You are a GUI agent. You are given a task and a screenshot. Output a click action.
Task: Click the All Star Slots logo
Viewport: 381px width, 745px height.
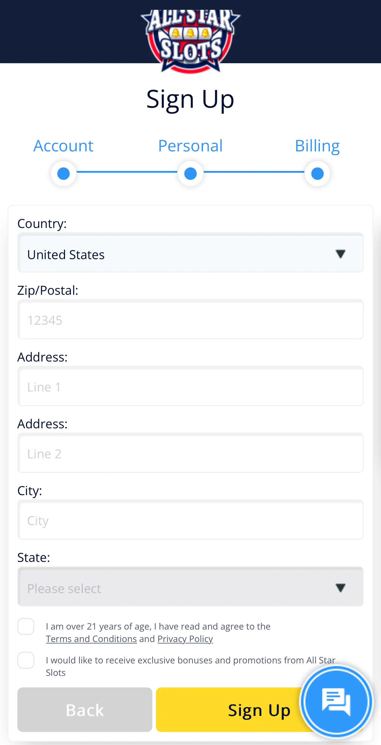coord(190,41)
